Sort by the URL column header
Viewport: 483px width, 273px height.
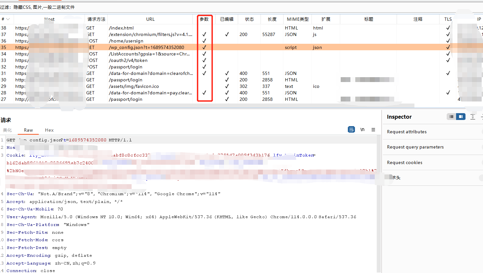click(150, 19)
